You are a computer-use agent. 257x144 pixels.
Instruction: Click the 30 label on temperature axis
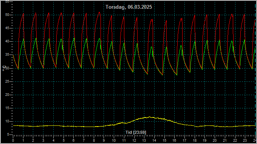[7, 68]
